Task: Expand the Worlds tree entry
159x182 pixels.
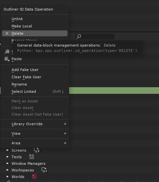Action: pyautogui.click(x=8, y=176)
